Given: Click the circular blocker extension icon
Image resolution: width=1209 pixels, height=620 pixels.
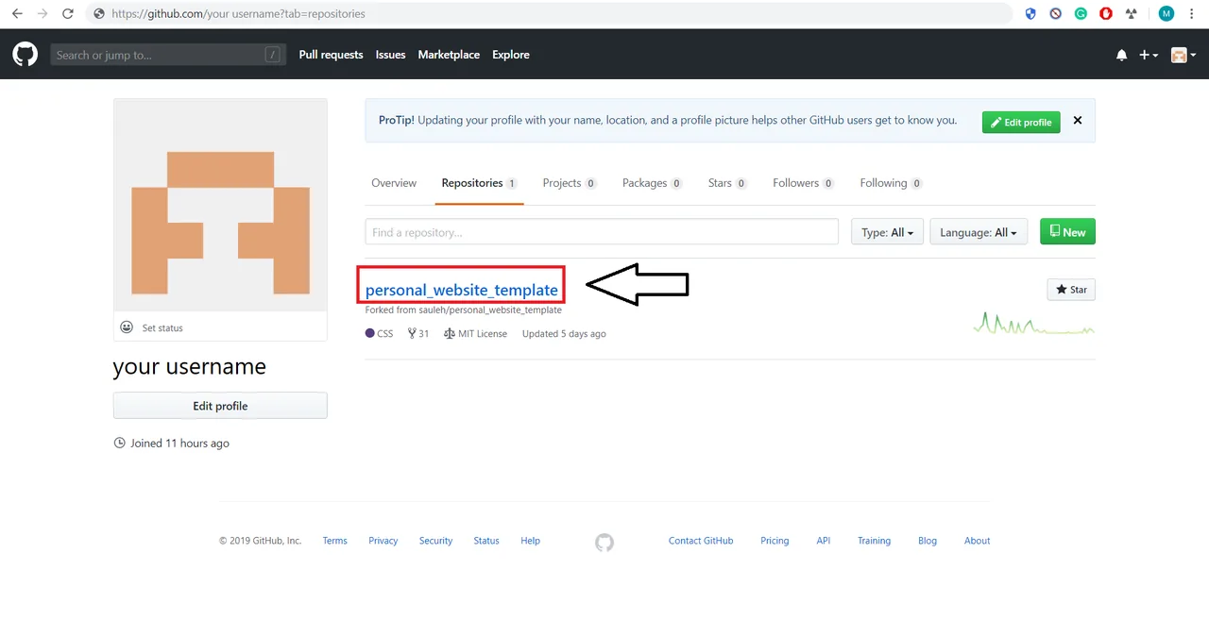Looking at the screenshot, I should click(x=1056, y=14).
